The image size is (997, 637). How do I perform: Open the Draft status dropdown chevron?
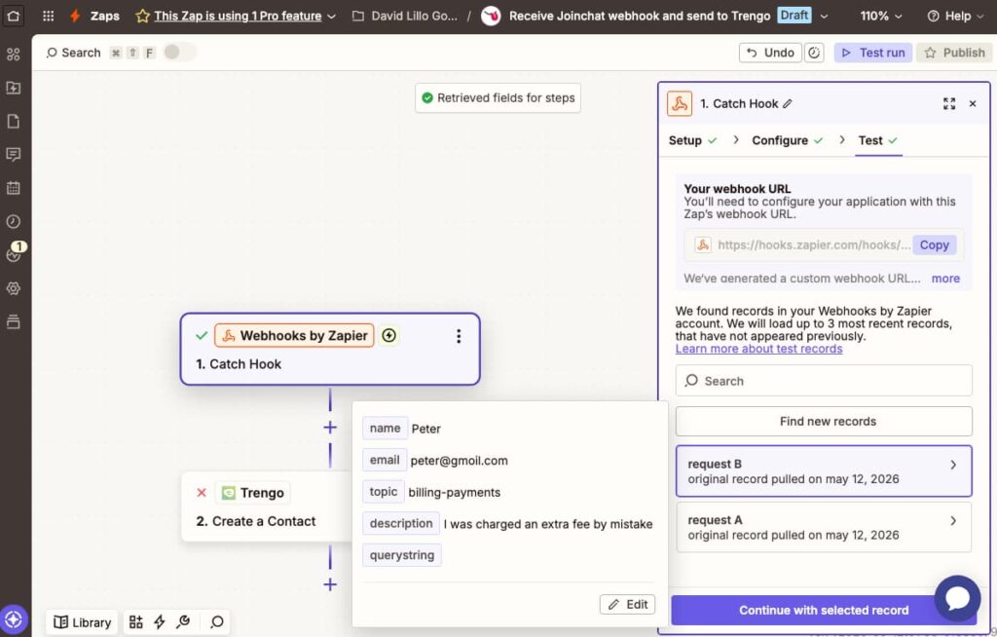[x=824, y=17]
